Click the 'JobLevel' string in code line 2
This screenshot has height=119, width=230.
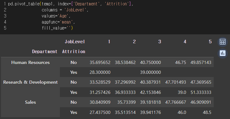pyautogui.click(x=75, y=10)
